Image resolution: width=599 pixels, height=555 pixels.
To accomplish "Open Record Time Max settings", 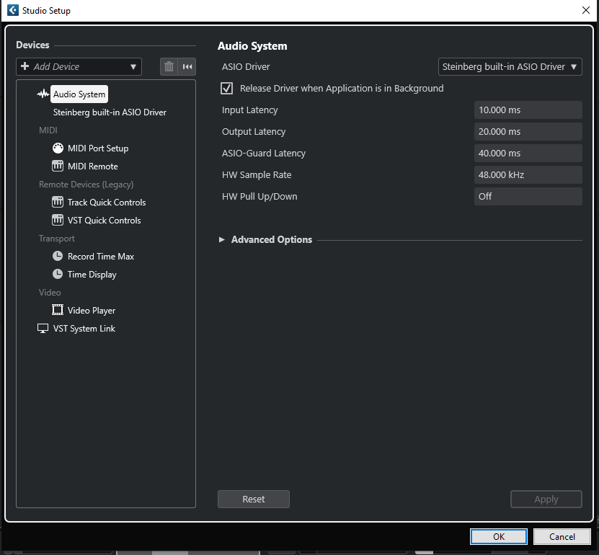I will 101,257.
